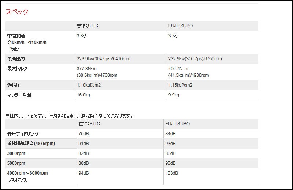Select the 4000rpm~6000rpm レスポンス row label
The height and width of the screenshot is (190, 293).
click(x=27, y=176)
